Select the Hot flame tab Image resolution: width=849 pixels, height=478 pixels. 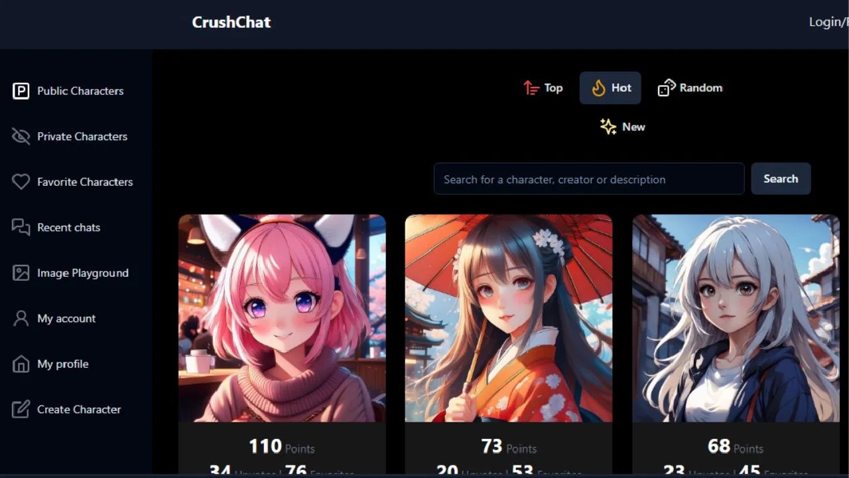610,88
